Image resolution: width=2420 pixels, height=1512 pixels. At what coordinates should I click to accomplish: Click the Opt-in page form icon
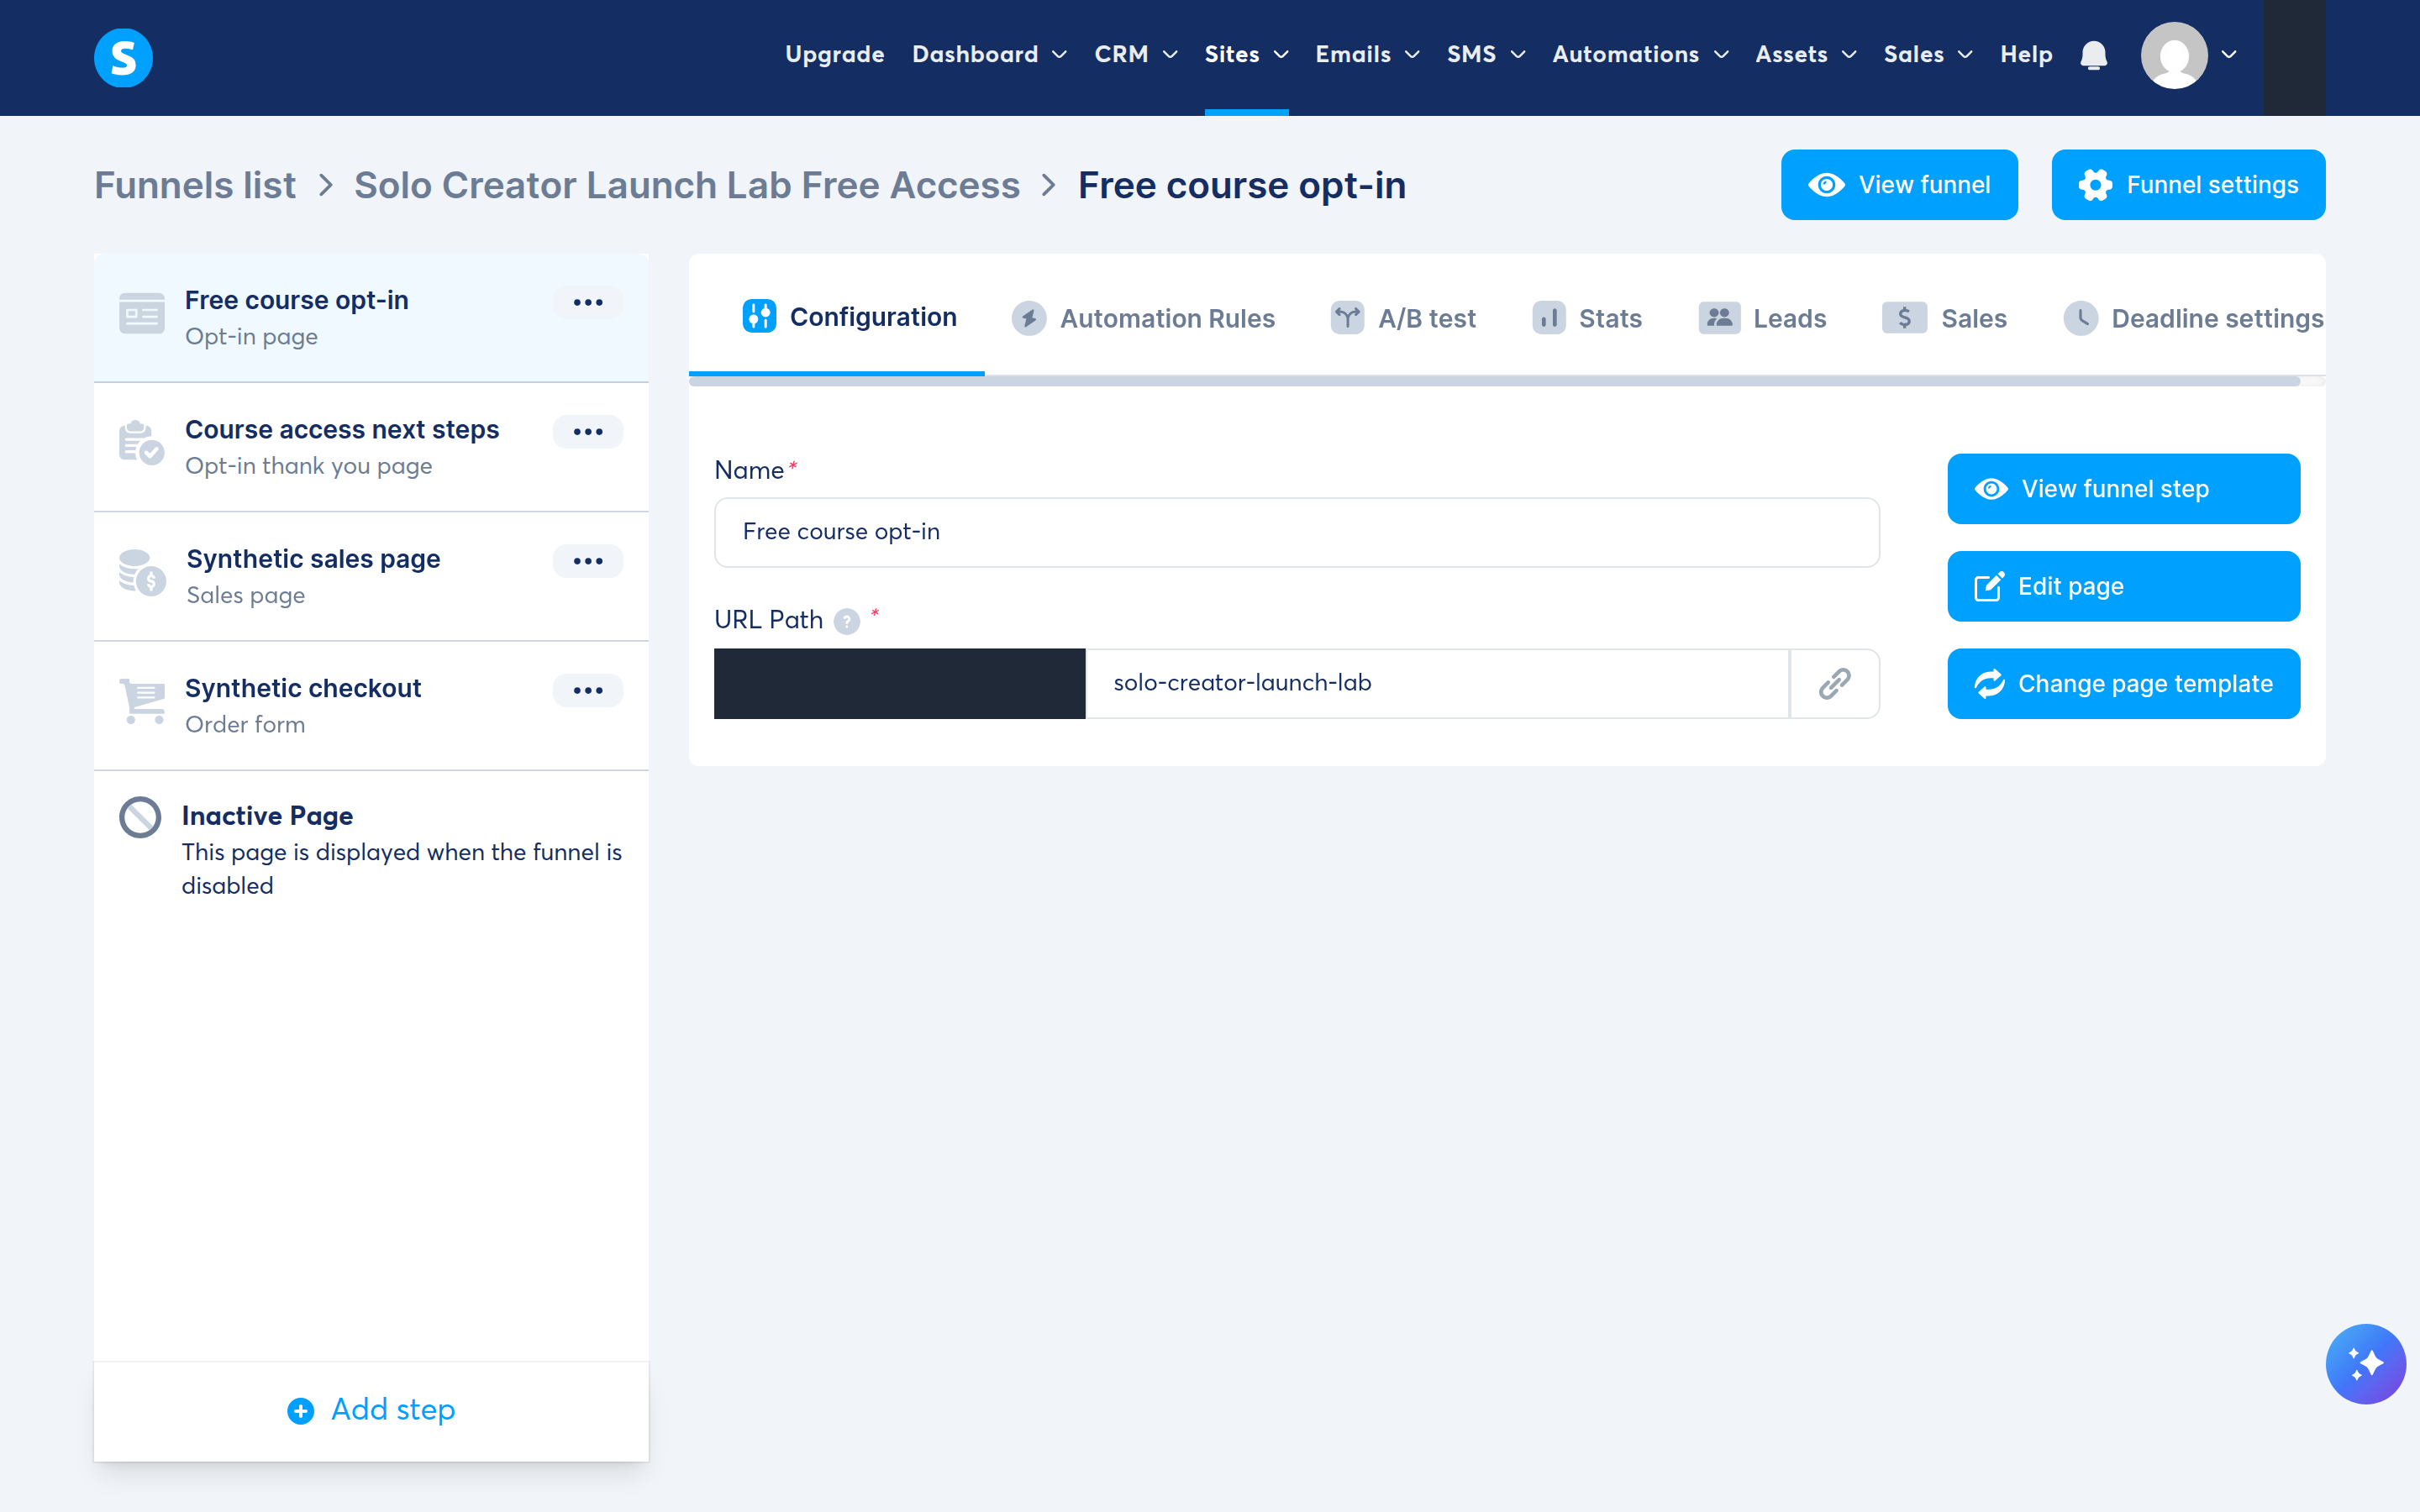[142, 313]
